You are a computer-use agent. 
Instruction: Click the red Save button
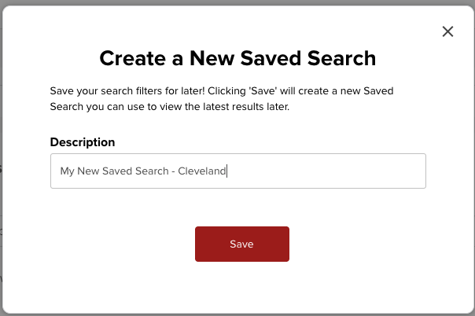click(x=241, y=244)
